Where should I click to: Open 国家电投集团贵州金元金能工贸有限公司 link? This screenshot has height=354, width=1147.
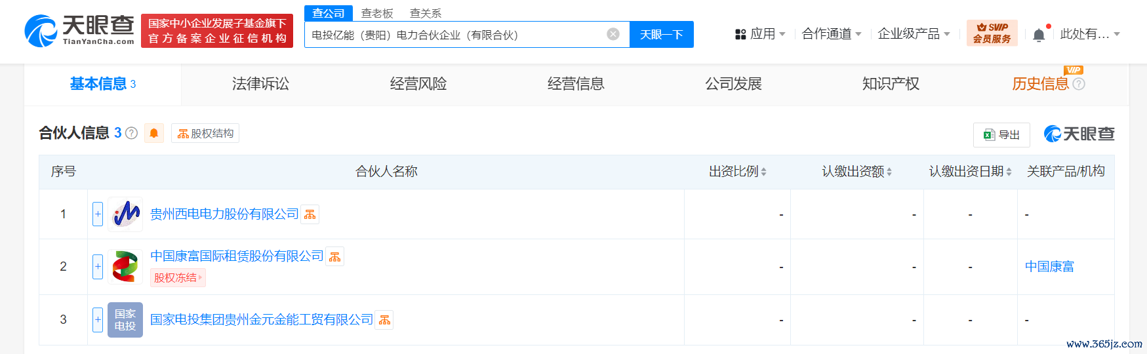(x=262, y=320)
